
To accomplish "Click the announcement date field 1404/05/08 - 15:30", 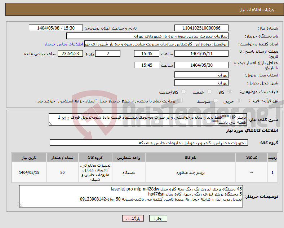I will tap(56, 28).
